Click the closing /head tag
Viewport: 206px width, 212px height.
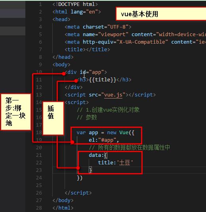click(x=63, y=57)
